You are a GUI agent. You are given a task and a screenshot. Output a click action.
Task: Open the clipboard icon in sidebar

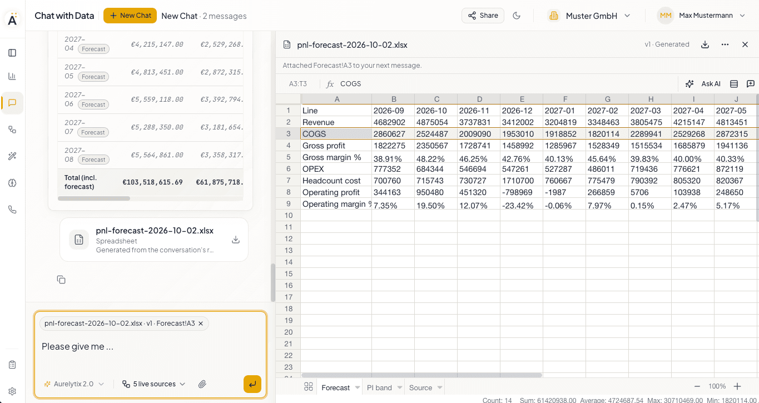pyautogui.click(x=12, y=365)
